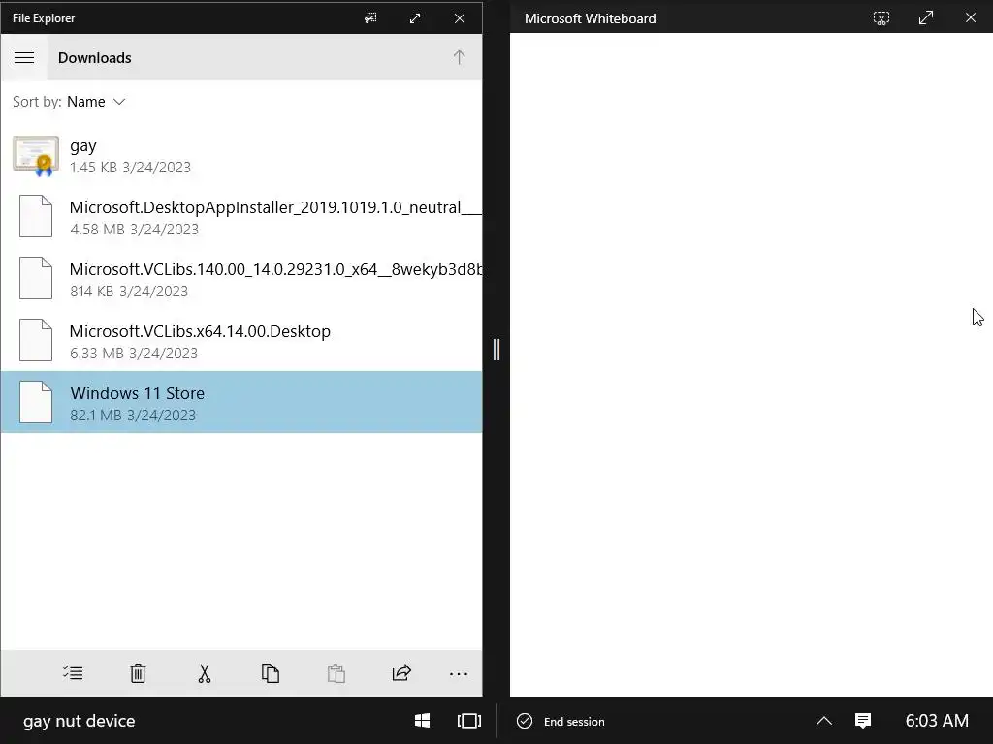Copy the selected file
The height and width of the screenshot is (744, 993).
tap(271, 673)
